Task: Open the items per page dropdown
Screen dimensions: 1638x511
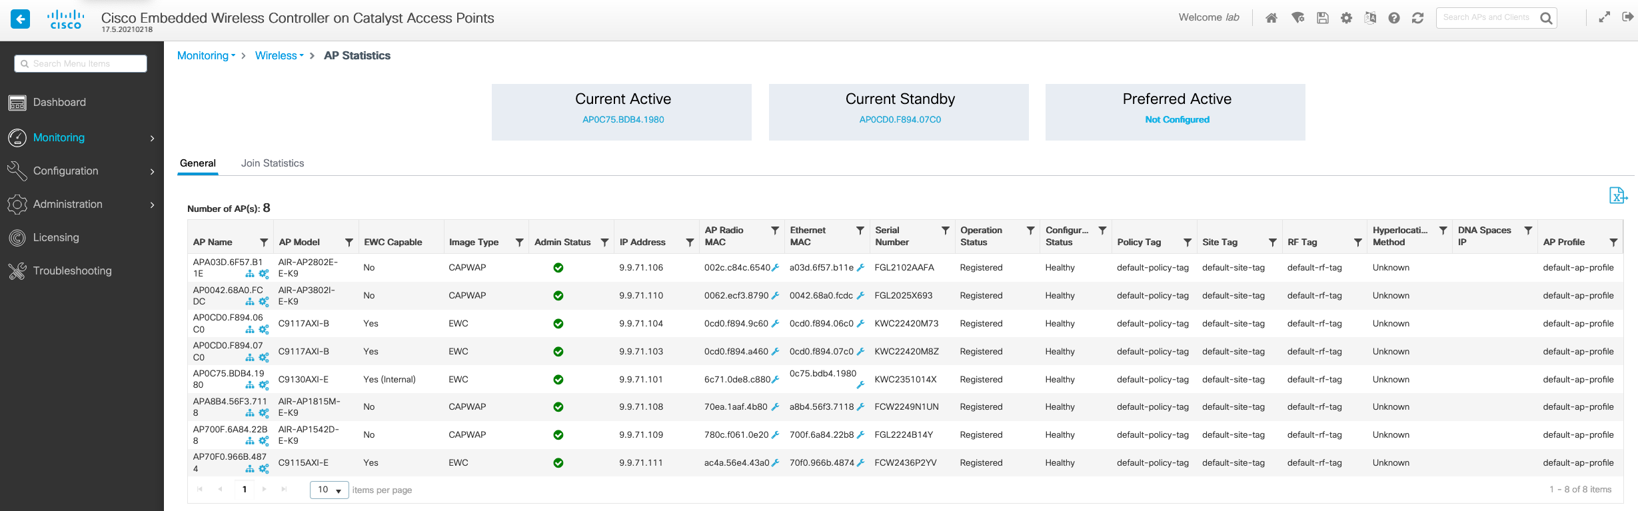Action: click(x=329, y=490)
